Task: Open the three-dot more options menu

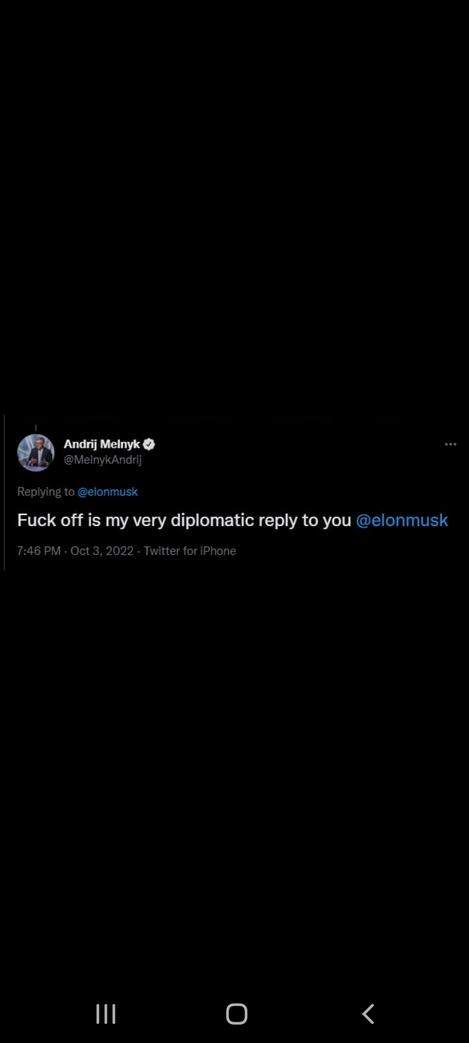Action: pyautogui.click(x=450, y=444)
